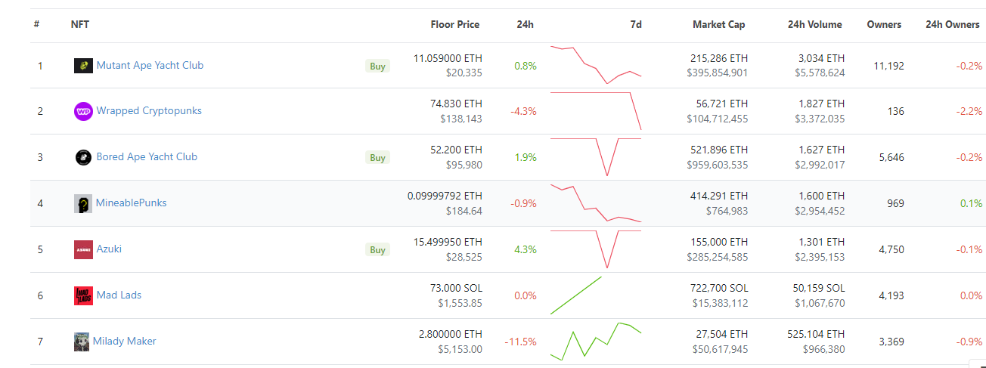Viewport: 986px width, 368px height.
Task: Click the Wrapped Cryptopunks purple logo icon
Action: tap(83, 111)
